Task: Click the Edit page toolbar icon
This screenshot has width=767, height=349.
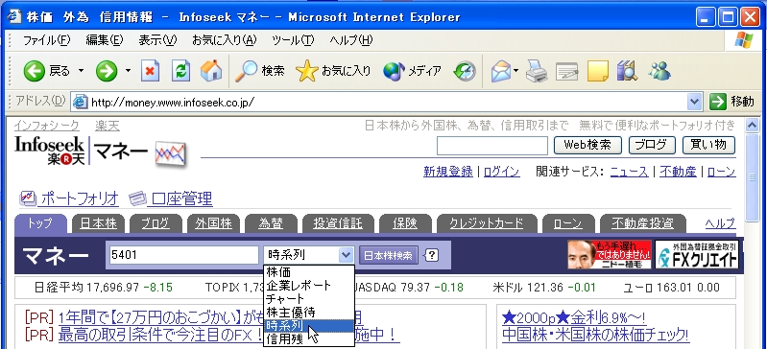Action: click(x=566, y=71)
